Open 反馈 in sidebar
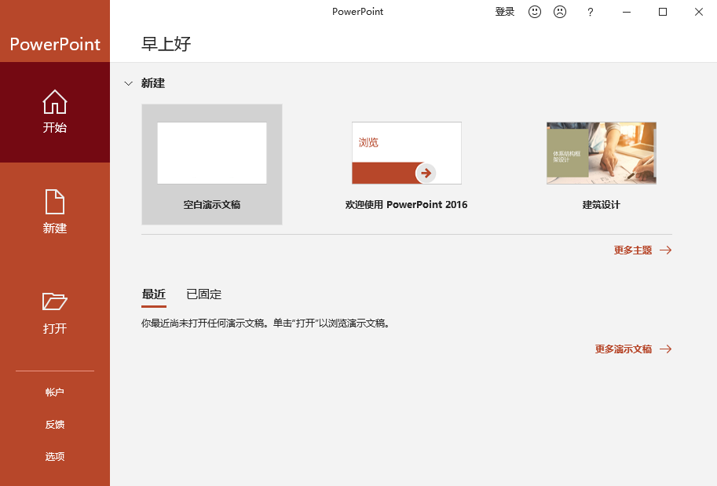Image resolution: width=717 pixels, height=486 pixels. pos(55,424)
